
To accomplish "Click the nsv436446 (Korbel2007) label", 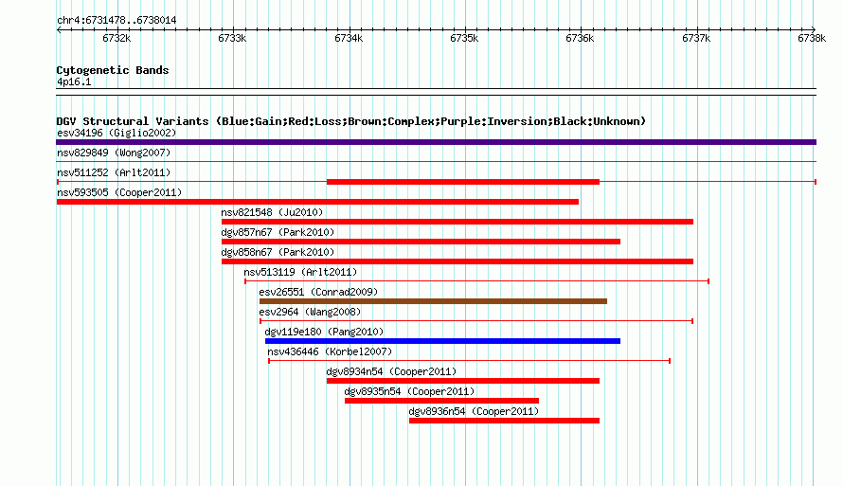I will click(x=331, y=351).
